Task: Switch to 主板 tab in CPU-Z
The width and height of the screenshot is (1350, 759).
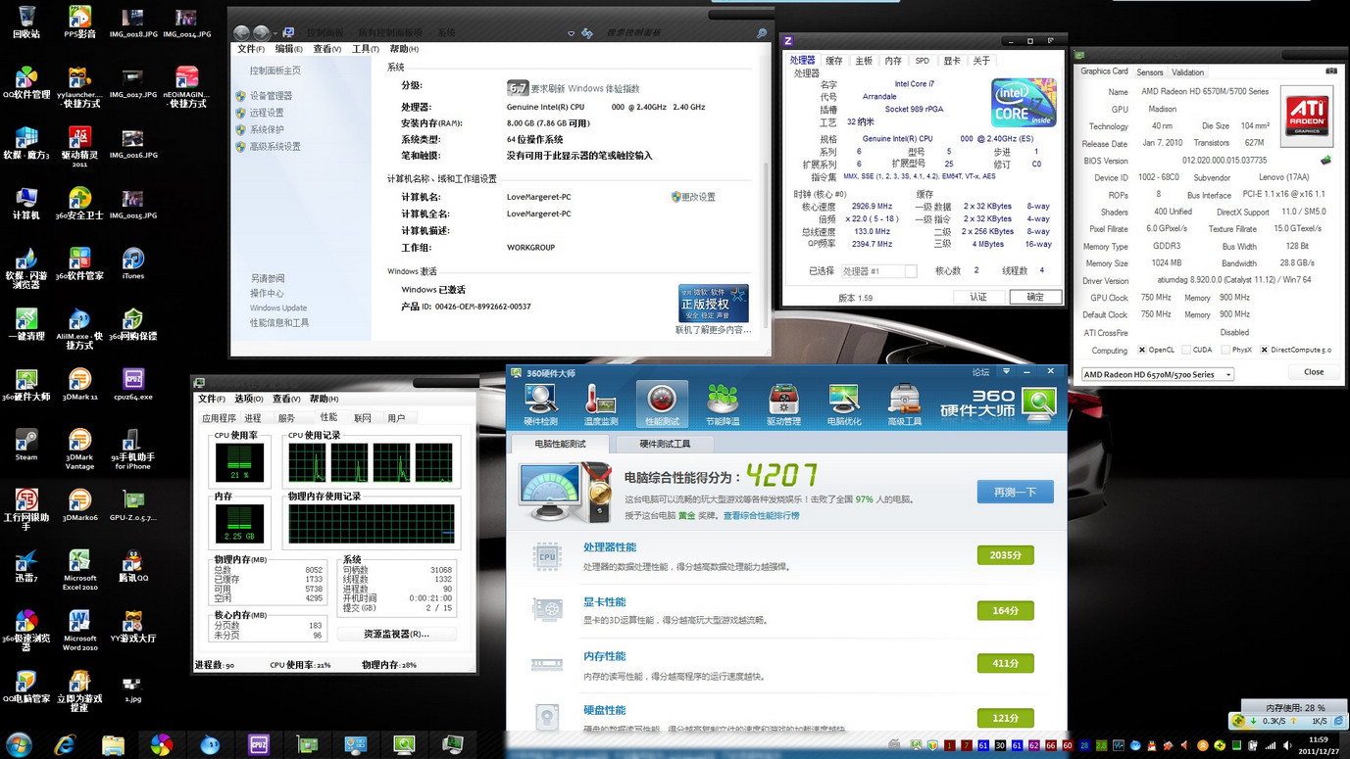Action: coord(864,61)
